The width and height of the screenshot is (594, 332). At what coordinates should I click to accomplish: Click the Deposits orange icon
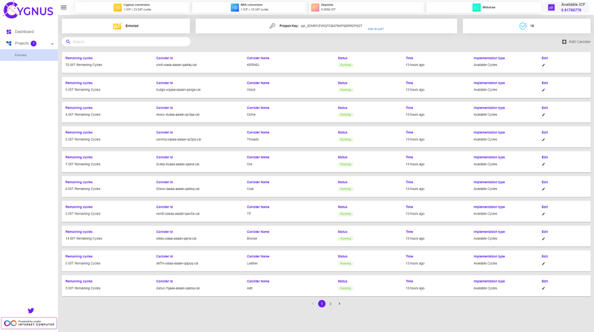[315, 7]
